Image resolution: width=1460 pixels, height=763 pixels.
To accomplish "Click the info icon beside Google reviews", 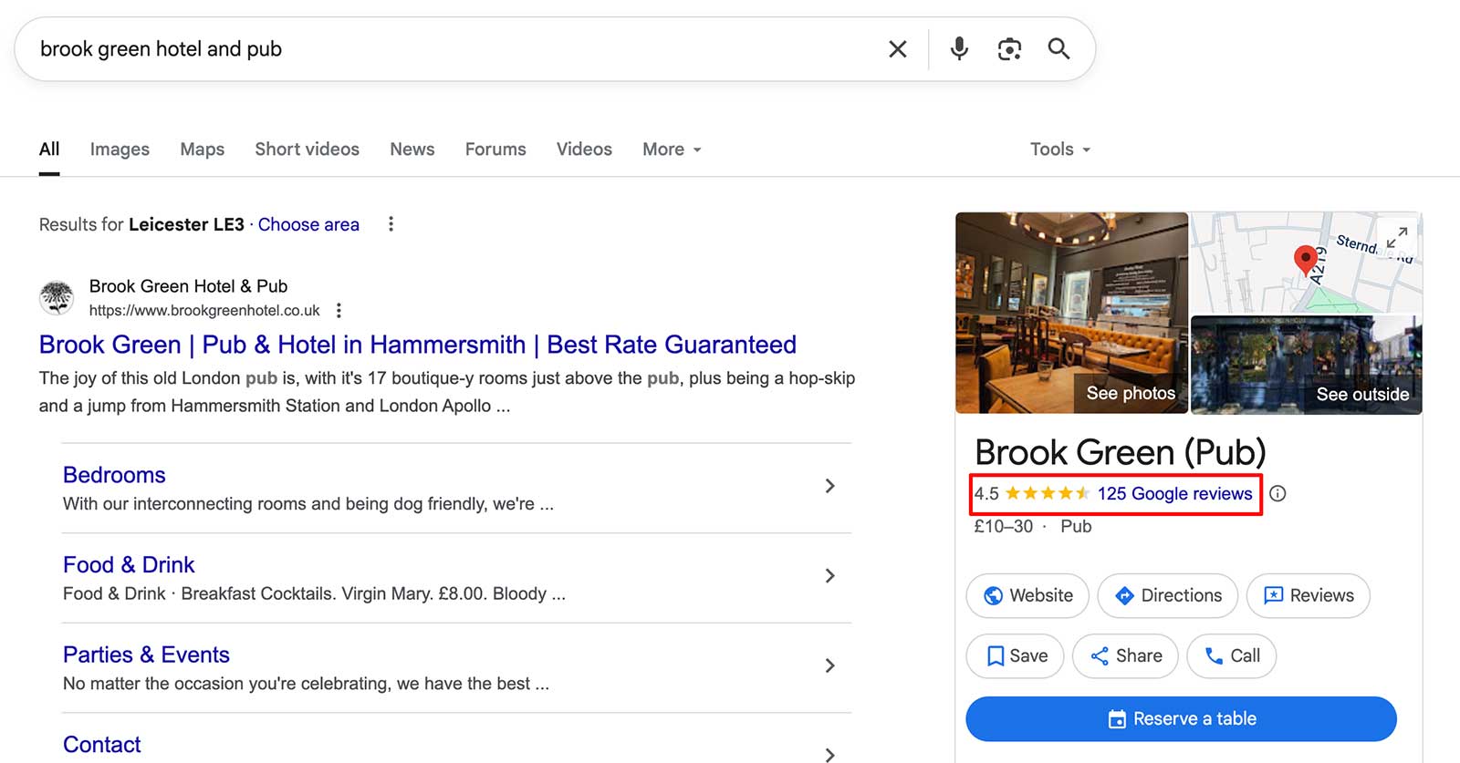I will 1277,493.
